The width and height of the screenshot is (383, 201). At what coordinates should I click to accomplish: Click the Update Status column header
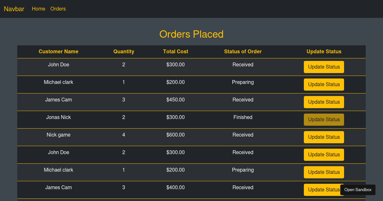(324, 52)
